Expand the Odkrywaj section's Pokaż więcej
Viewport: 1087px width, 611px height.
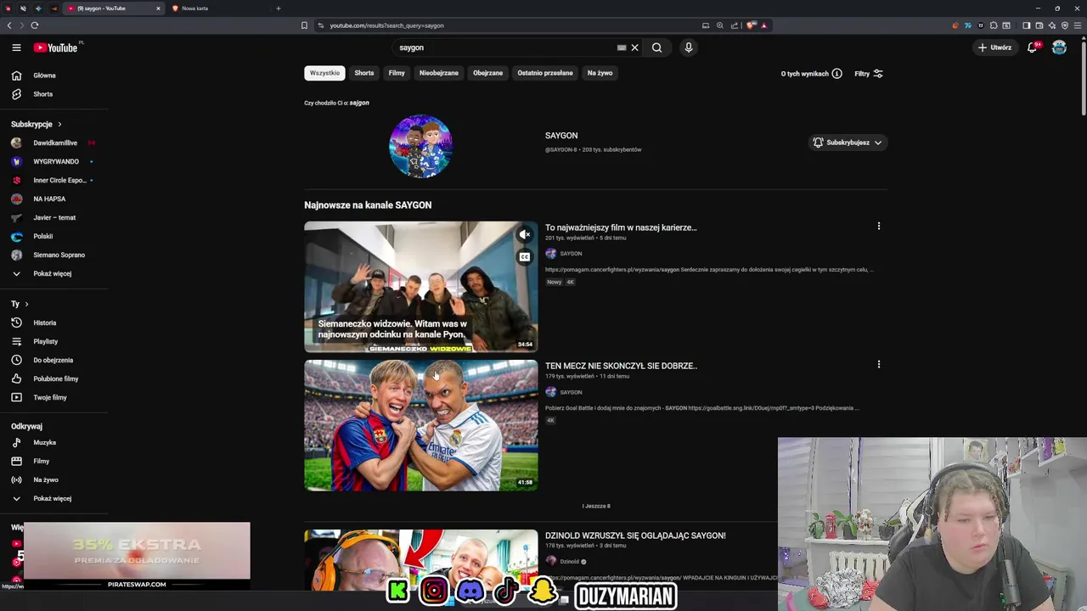coord(53,498)
